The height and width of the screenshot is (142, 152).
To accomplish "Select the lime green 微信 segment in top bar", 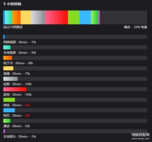I will pyautogui.click(x=74, y=17).
